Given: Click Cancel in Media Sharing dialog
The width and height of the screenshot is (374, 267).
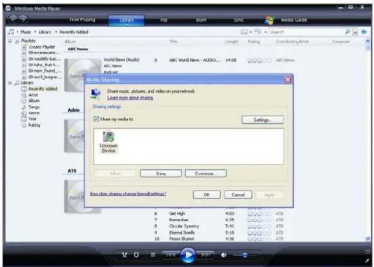Looking at the screenshot, I should click(x=238, y=195).
